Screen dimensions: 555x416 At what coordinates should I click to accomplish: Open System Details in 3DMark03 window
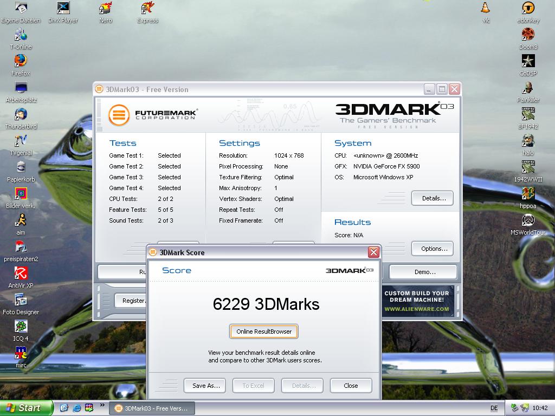click(x=433, y=198)
